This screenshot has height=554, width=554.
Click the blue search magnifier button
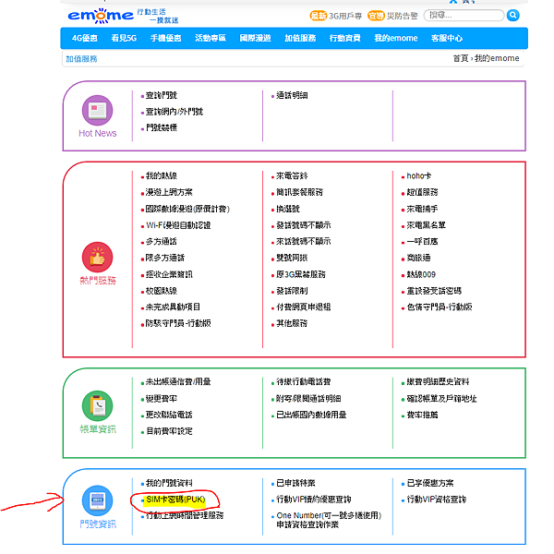(x=512, y=15)
